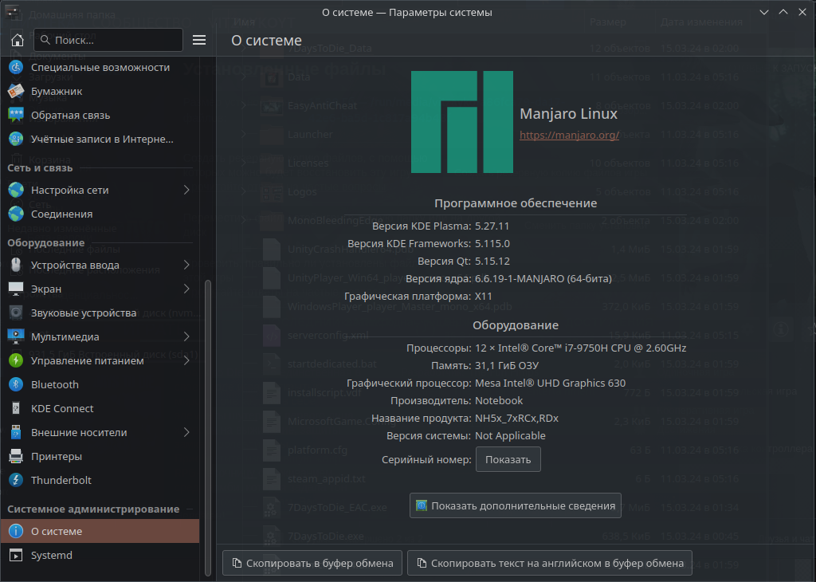Open the Специальные возможности settings page

[100, 67]
